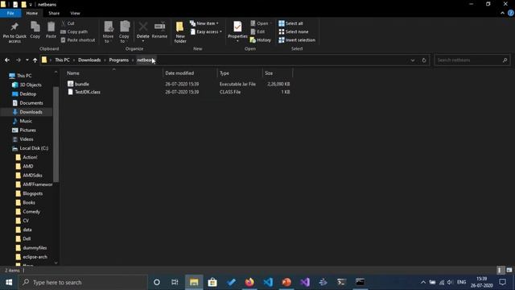Image resolution: width=515 pixels, height=290 pixels.
Task: Click the Copy ribbon icon
Action: click(x=35, y=30)
